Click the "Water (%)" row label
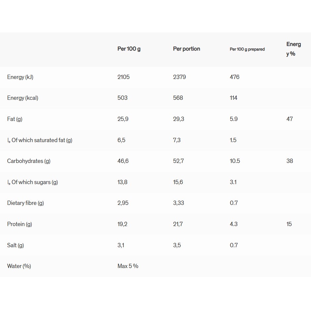The height and width of the screenshot is (311, 311). 19,266
